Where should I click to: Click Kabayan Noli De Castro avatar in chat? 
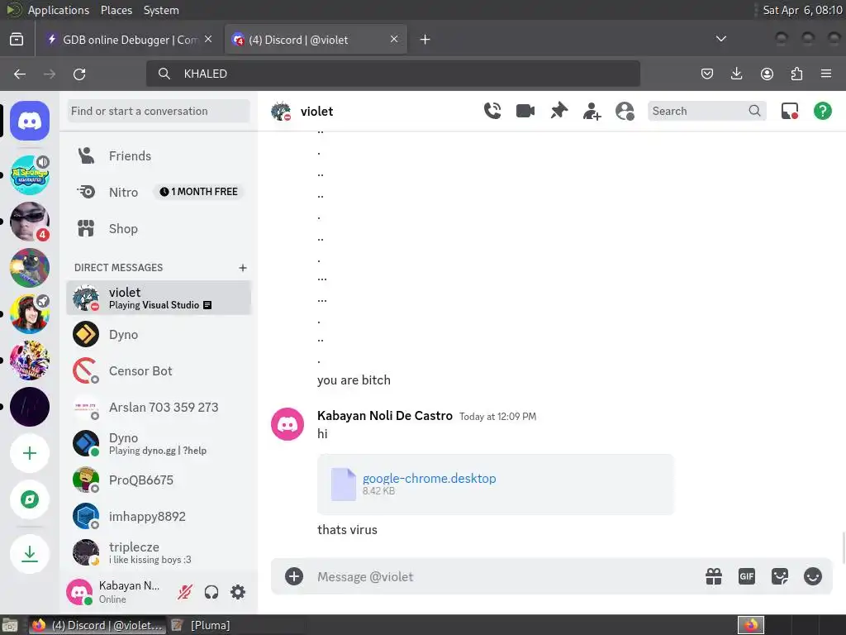coord(288,424)
